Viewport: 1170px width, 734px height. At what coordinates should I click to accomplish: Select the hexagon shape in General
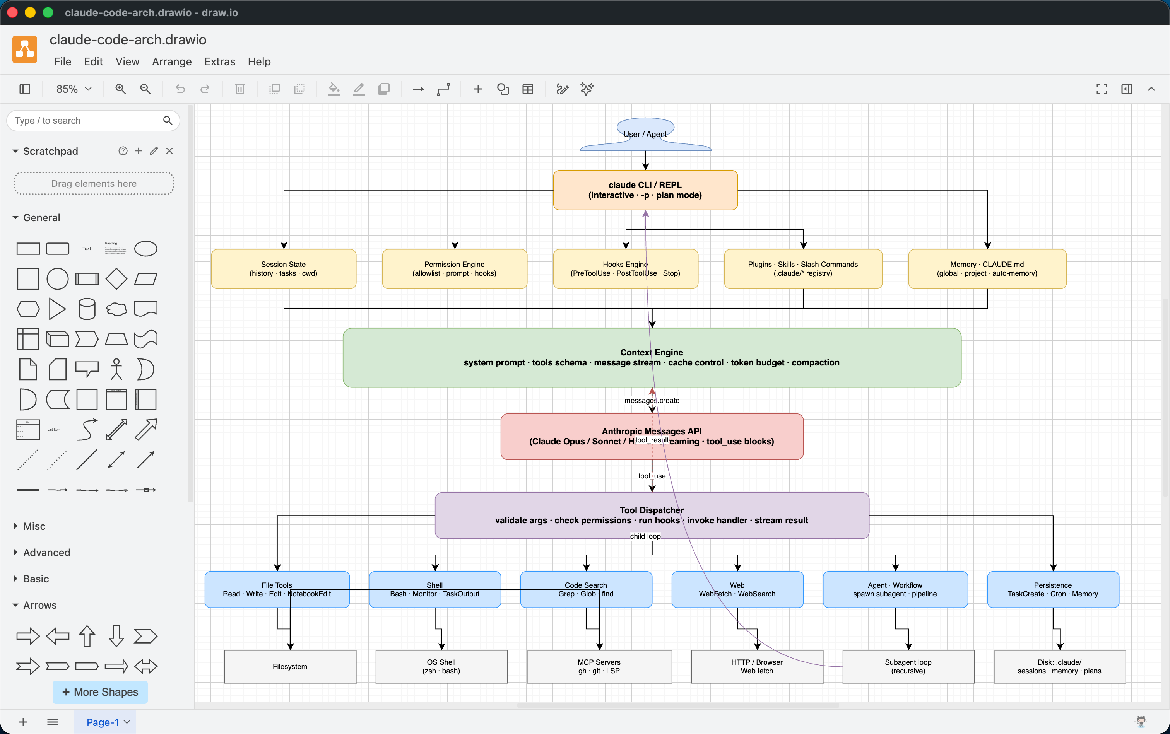[x=28, y=309]
